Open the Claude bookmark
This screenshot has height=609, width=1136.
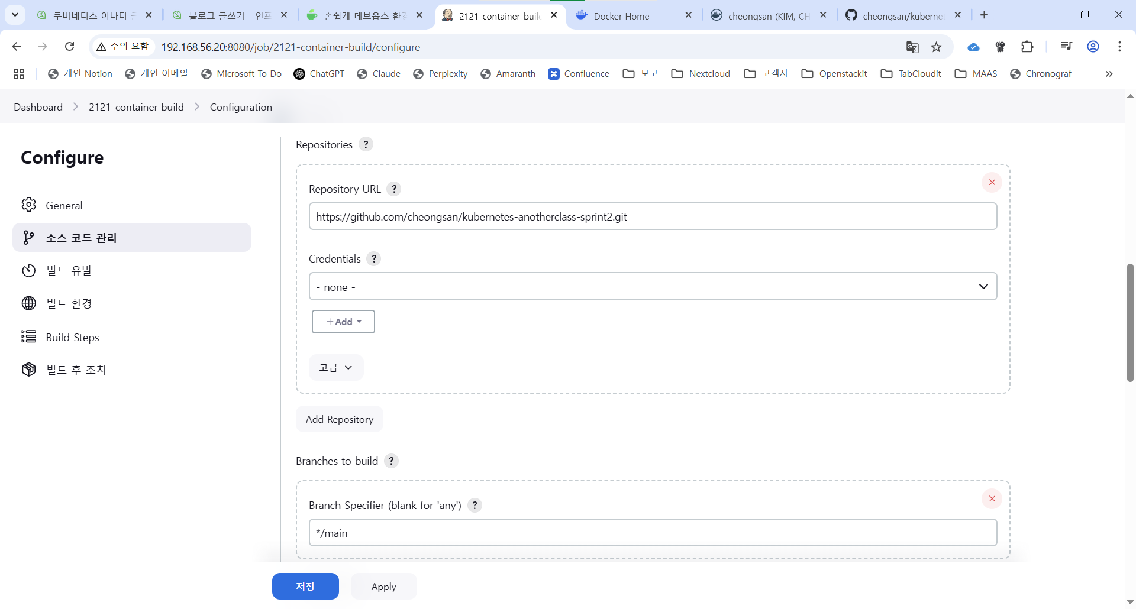tap(379, 74)
